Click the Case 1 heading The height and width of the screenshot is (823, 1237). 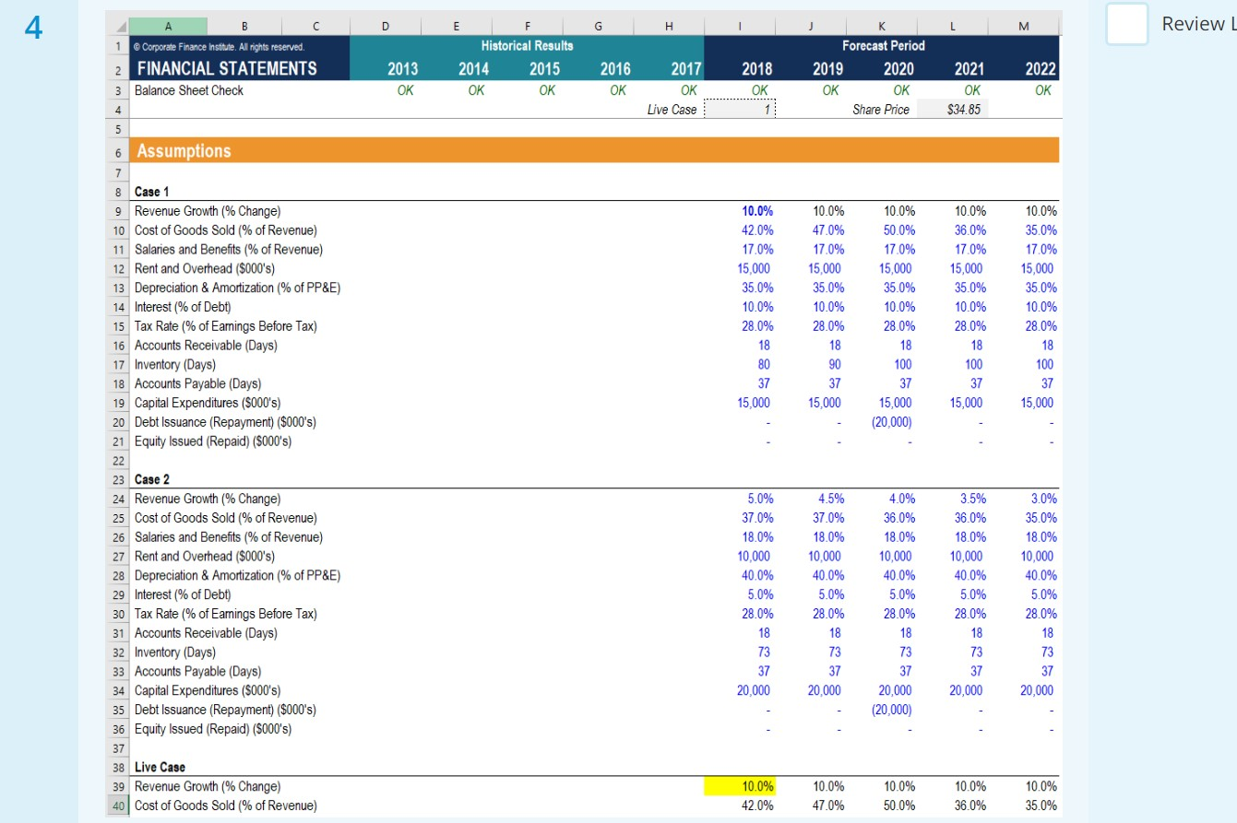(x=152, y=192)
